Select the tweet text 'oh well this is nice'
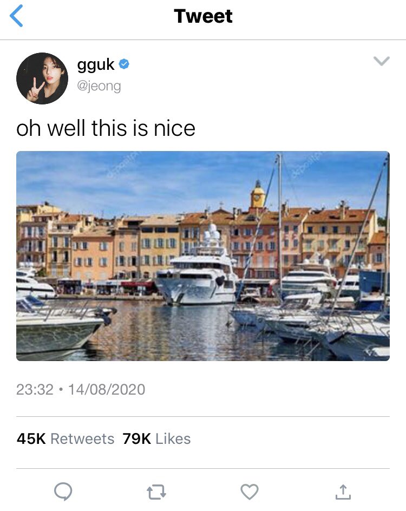The image size is (406, 511). (106, 128)
